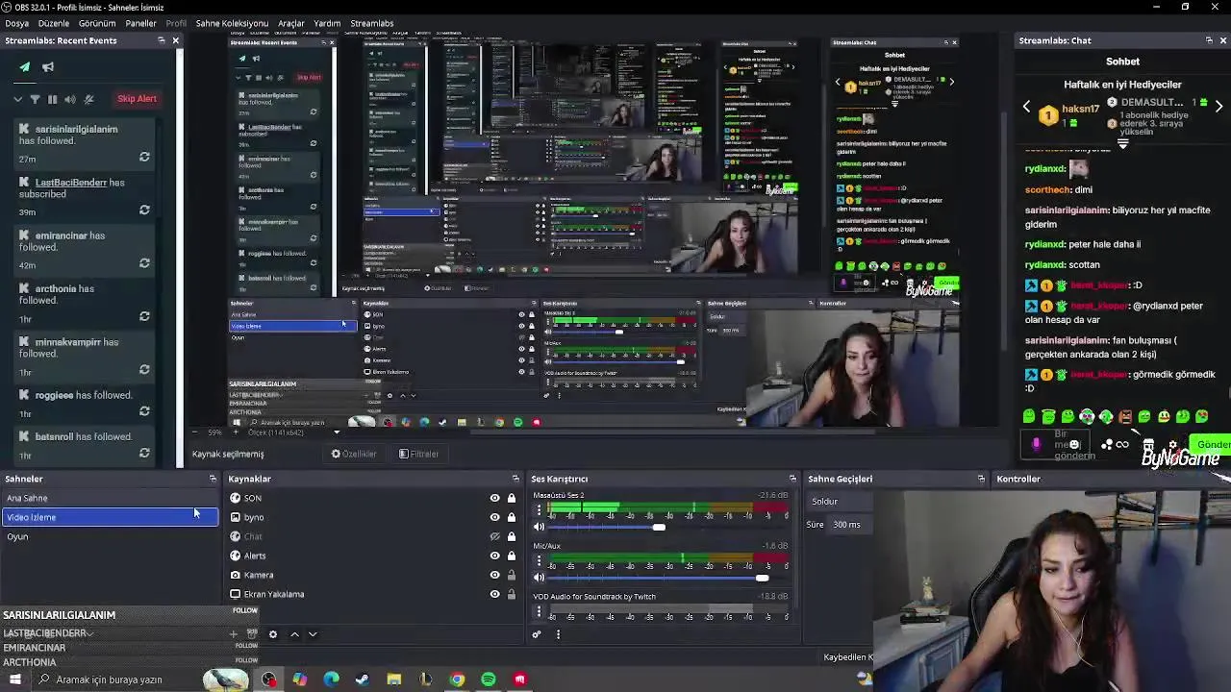Collapse the Recent Events chevron
This screenshot has width=1231, height=692.
[17, 99]
